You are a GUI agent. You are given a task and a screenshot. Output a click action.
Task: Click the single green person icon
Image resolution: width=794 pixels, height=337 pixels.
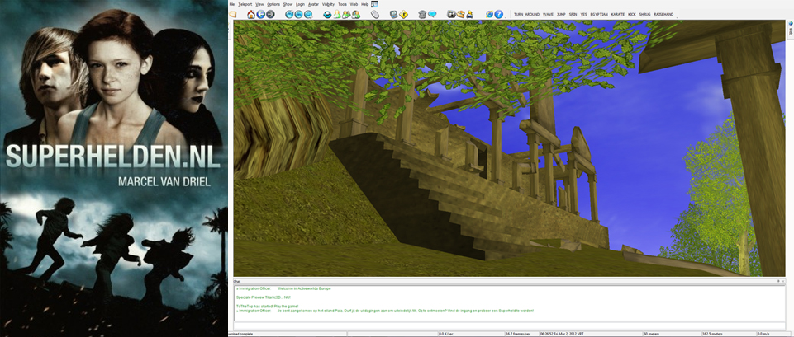click(x=337, y=14)
